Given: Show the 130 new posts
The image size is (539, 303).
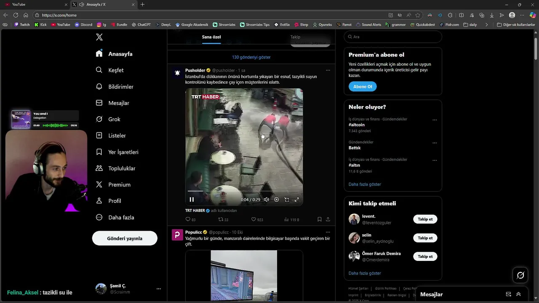Looking at the screenshot, I should (x=251, y=57).
